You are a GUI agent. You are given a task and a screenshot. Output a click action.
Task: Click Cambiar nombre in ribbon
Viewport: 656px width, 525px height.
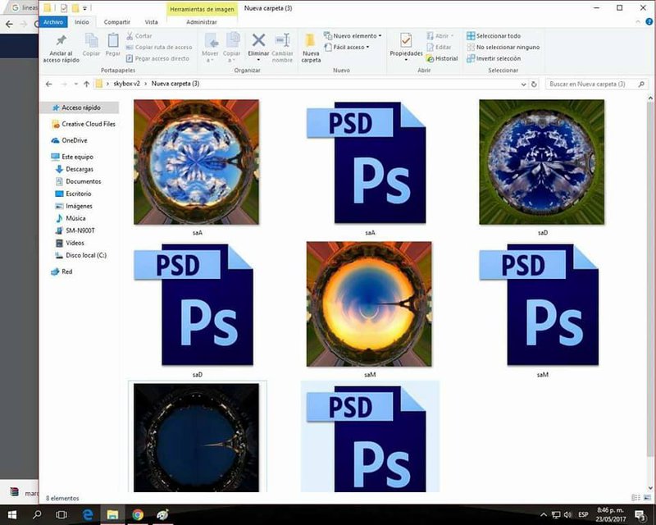click(x=282, y=48)
